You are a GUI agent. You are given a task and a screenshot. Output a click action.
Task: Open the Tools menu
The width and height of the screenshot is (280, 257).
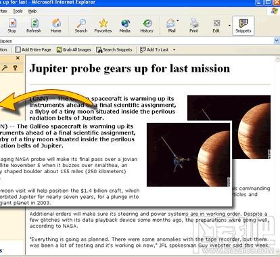[18, 11]
